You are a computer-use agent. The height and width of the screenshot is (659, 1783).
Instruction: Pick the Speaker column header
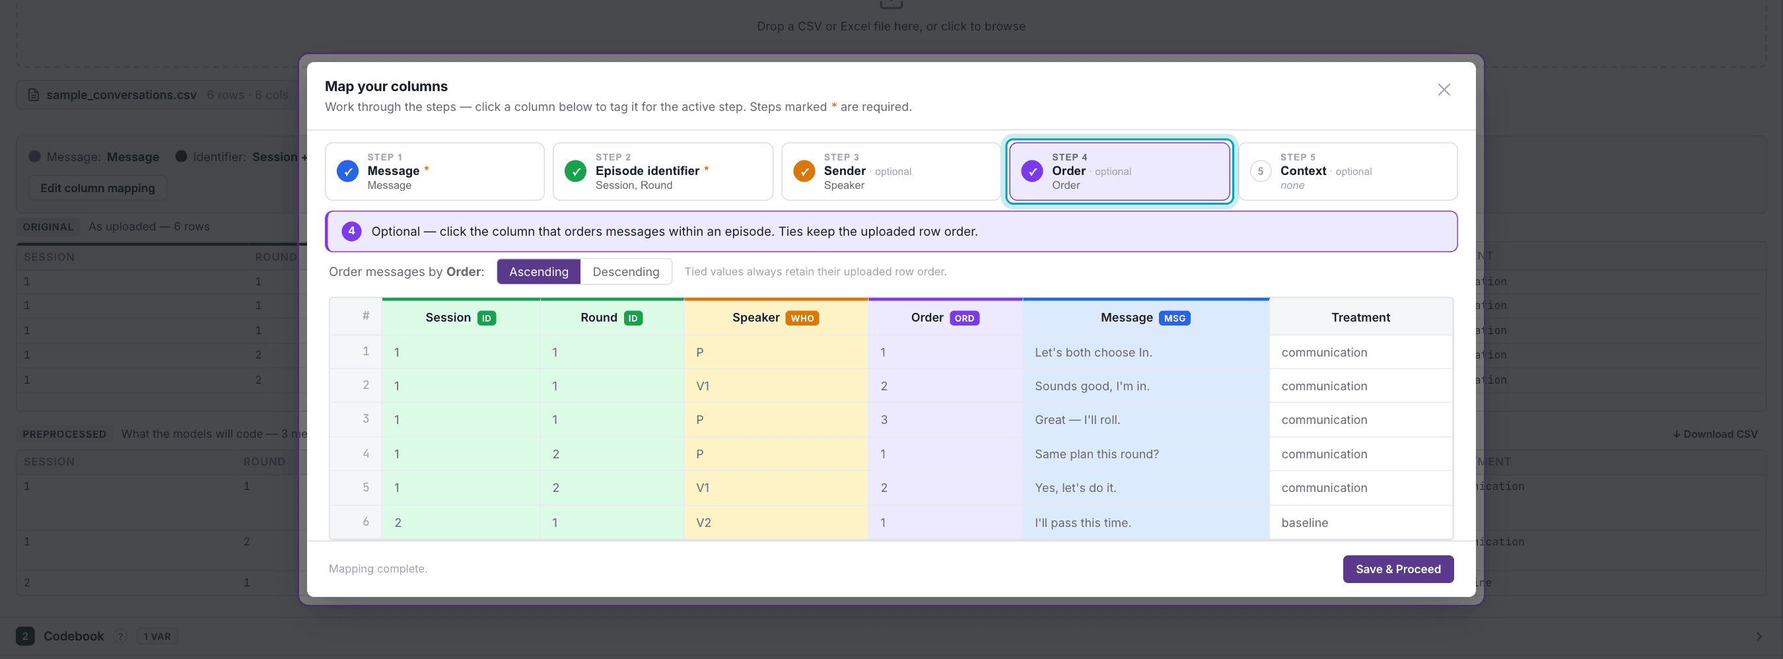776,318
